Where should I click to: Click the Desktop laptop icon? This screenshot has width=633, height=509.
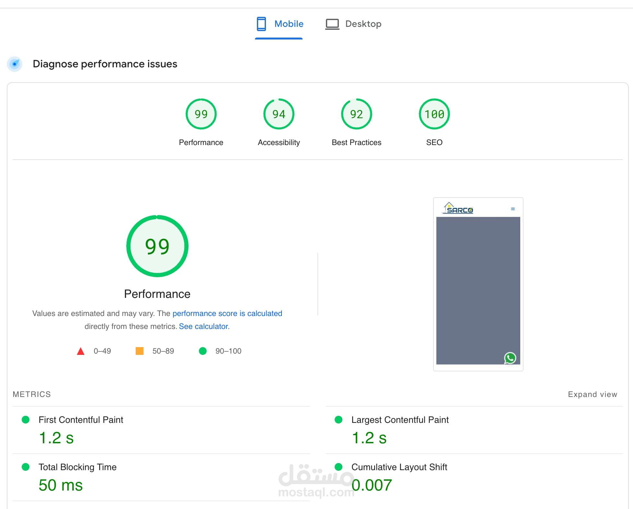click(332, 24)
